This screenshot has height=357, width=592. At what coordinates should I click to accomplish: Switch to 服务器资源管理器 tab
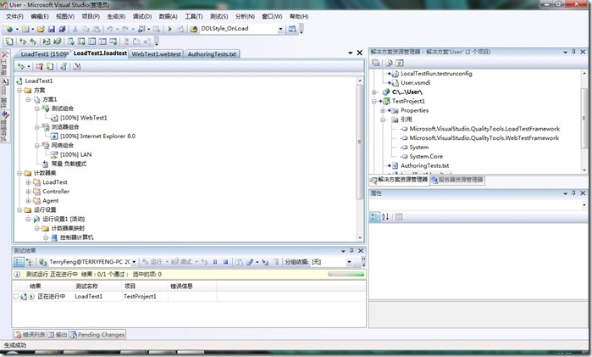pos(457,180)
